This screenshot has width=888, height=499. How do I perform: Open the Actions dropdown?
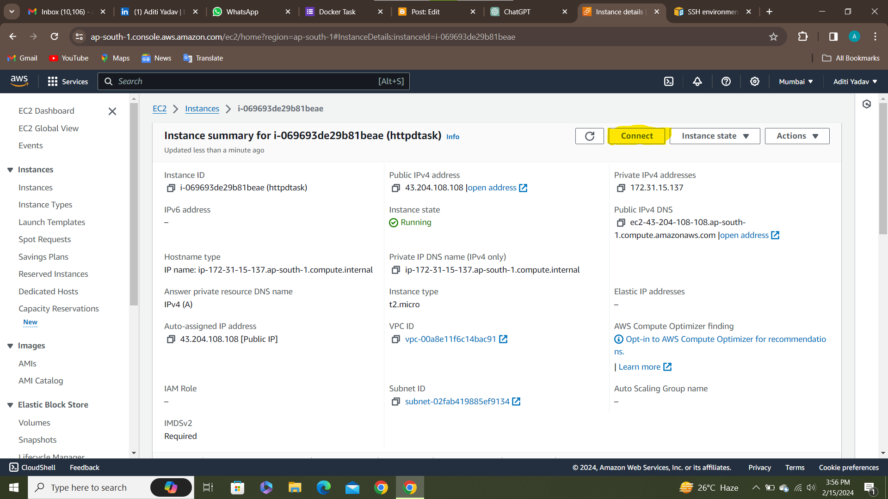[797, 136]
